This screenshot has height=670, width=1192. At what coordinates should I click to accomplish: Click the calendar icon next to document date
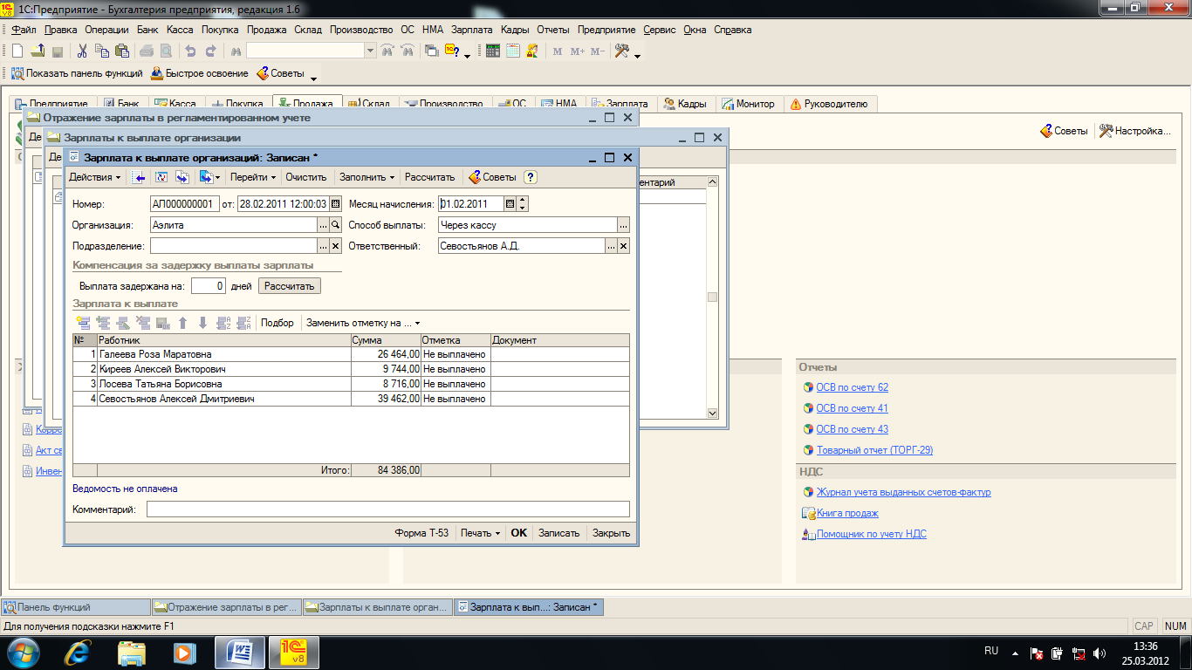(x=335, y=204)
